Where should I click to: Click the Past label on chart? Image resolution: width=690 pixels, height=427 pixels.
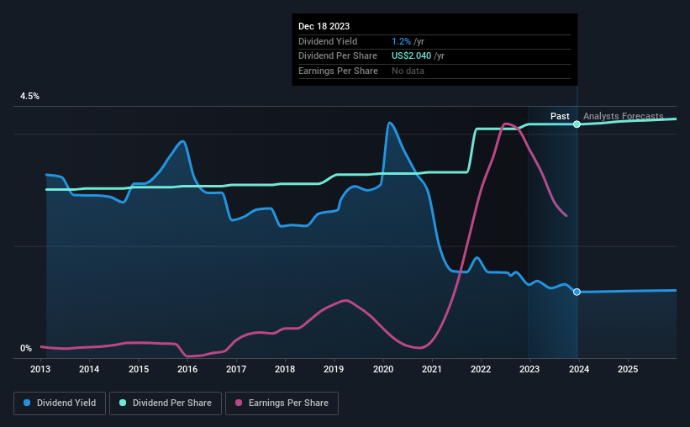pos(560,116)
